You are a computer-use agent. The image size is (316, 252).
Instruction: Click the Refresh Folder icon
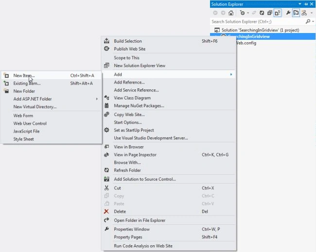tap(106, 170)
